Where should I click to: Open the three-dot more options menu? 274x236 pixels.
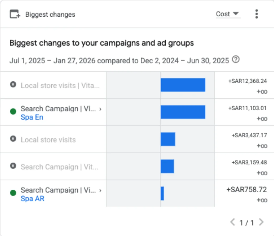pyautogui.click(x=257, y=14)
